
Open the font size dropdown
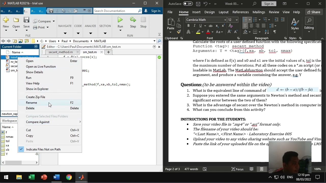click(237, 20)
